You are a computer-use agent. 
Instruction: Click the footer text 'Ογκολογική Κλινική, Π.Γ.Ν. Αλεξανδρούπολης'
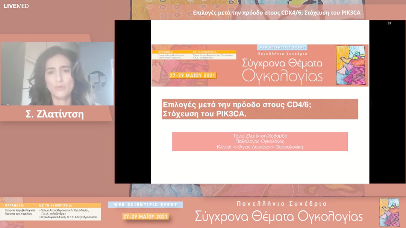(x=68, y=217)
